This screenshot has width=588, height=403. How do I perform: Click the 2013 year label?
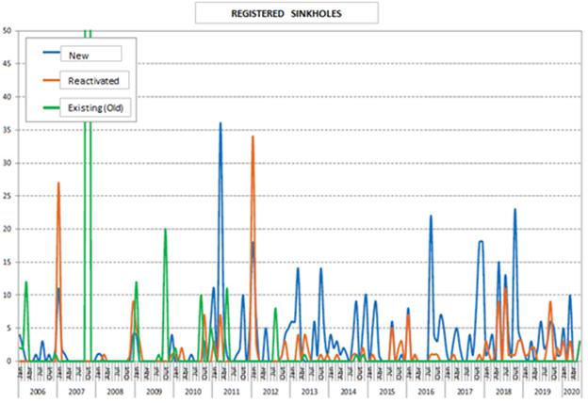(309, 392)
